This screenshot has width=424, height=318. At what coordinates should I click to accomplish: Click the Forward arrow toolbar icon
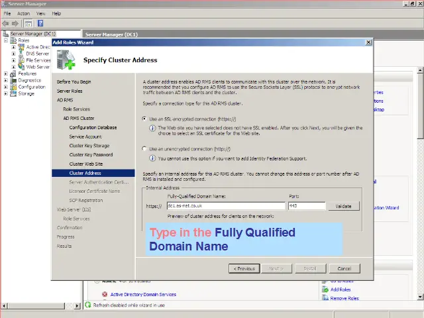click(x=15, y=24)
